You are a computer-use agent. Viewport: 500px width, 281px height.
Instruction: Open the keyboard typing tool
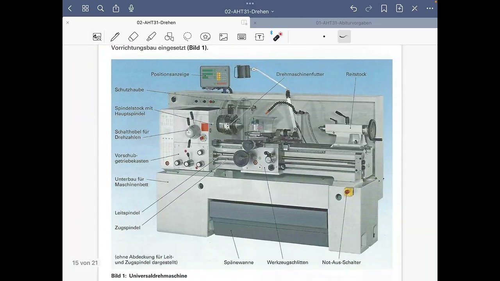(x=241, y=37)
